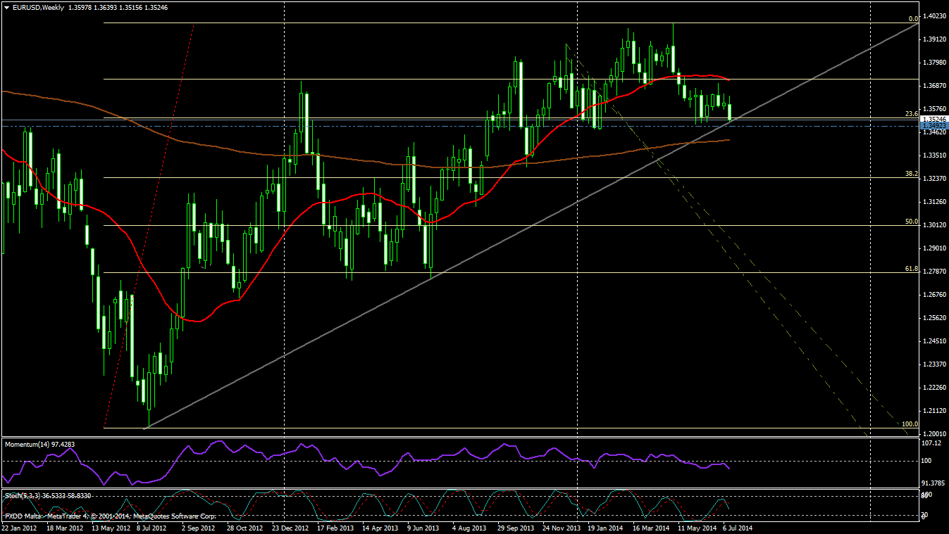Select the Fibonacci 38.2 level label
This screenshot has width=949, height=534.
click(x=910, y=174)
